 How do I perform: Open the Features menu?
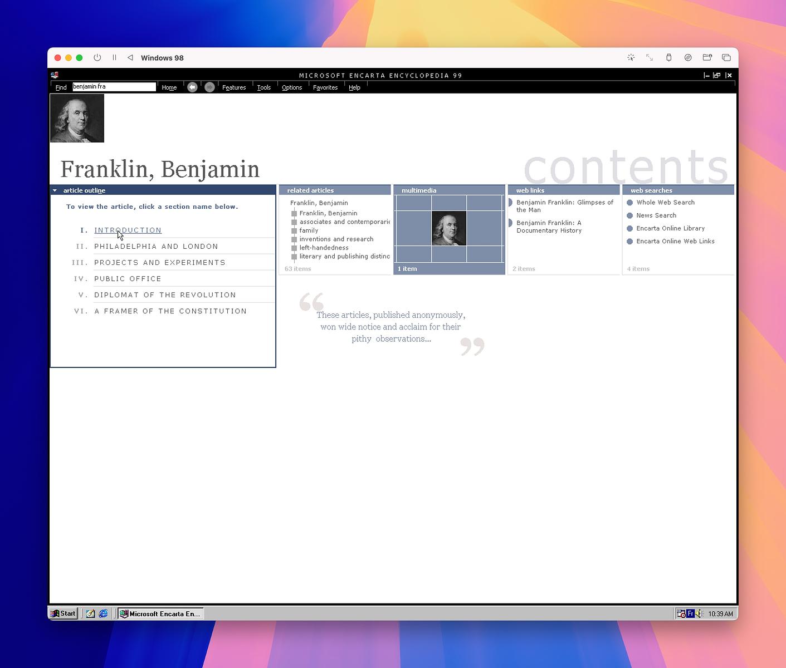point(234,87)
